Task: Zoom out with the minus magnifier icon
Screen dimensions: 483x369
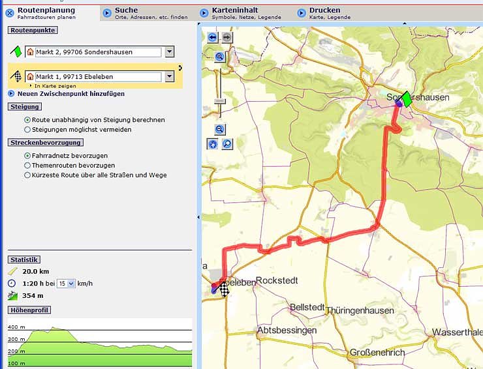Action: [220, 130]
